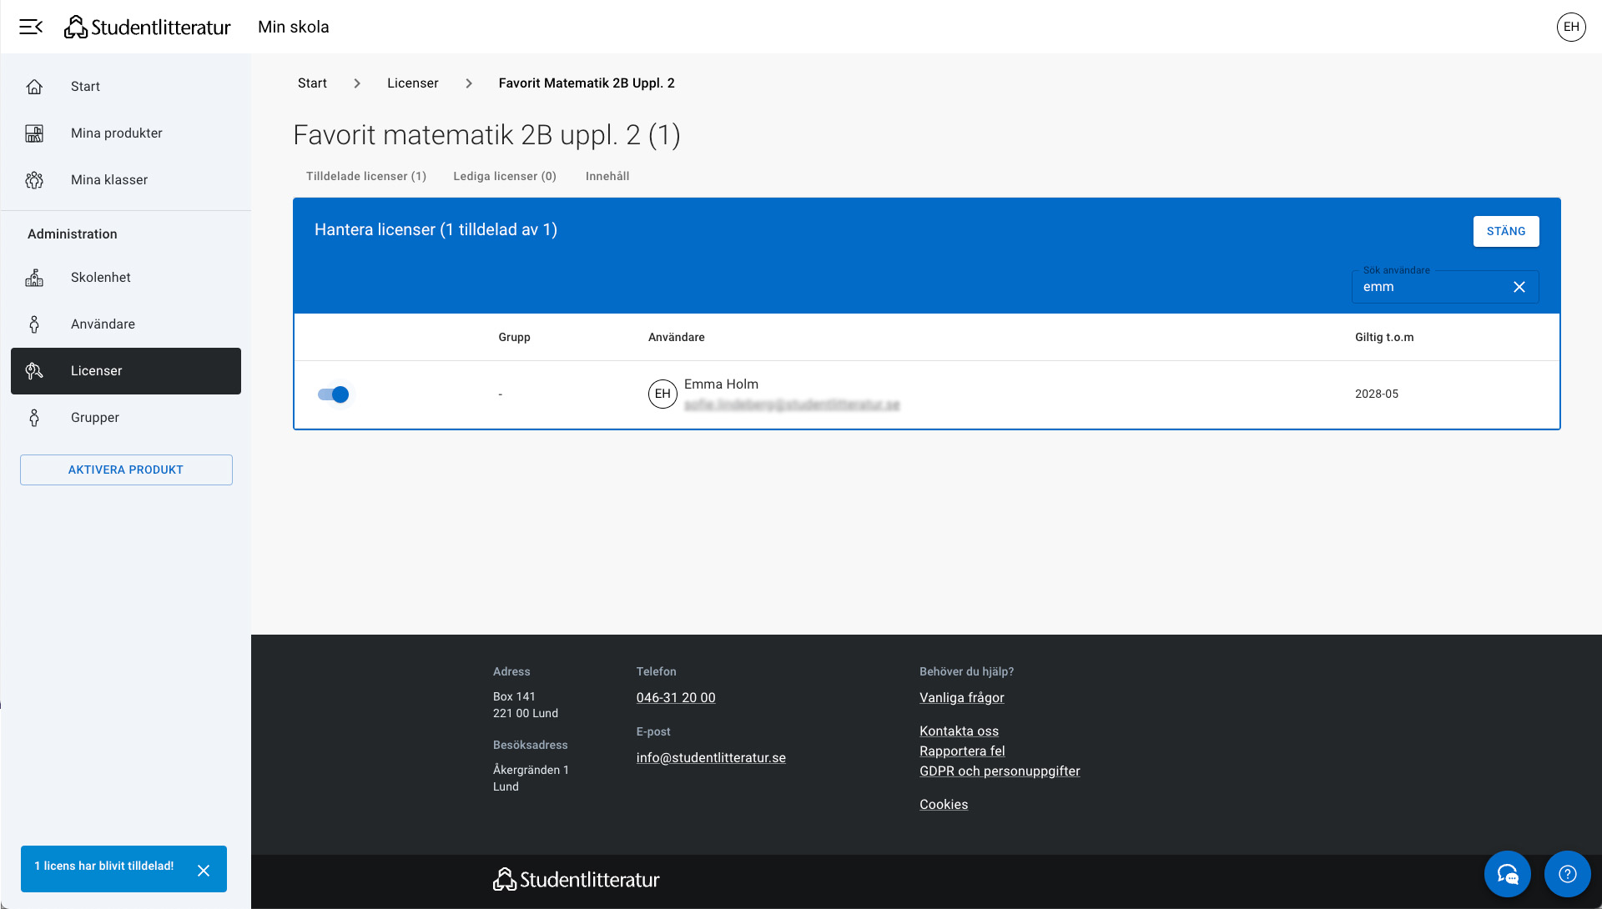Image resolution: width=1602 pixels, height=909 pixels.
Task: Open Grupper sidebar icon
Action: [x=34, y=418]
